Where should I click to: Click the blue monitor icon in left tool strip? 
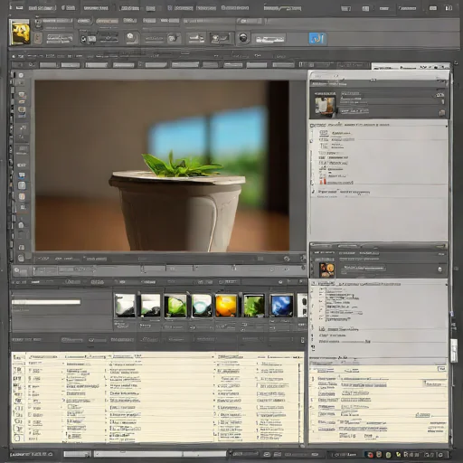tap(22, 175)
